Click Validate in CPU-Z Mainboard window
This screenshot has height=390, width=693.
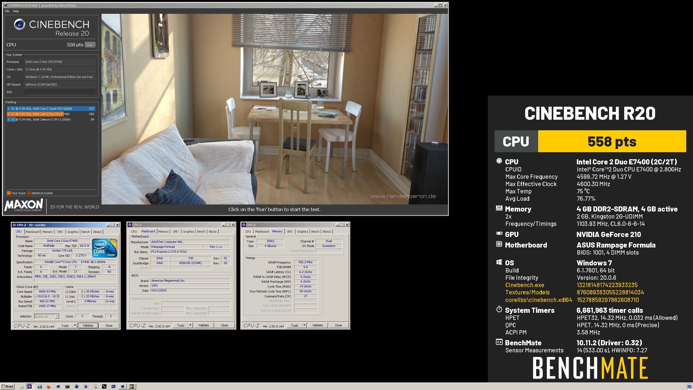(x=204, y=325)
